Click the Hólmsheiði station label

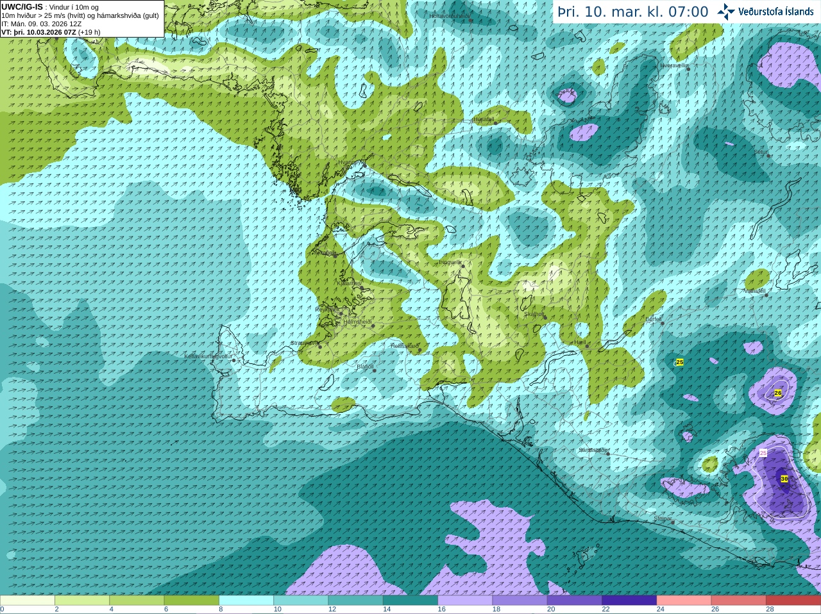click(x=358, y=322)
